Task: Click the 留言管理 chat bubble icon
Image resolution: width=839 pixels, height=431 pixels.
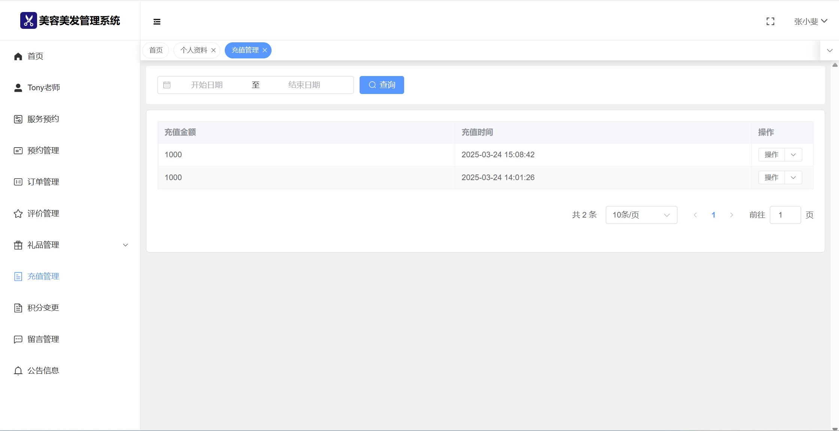Action: (18, 339)
